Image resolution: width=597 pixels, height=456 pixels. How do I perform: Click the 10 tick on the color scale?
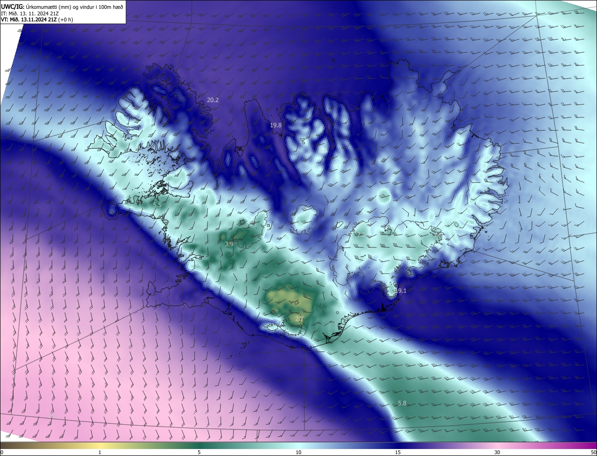[298, 452]
